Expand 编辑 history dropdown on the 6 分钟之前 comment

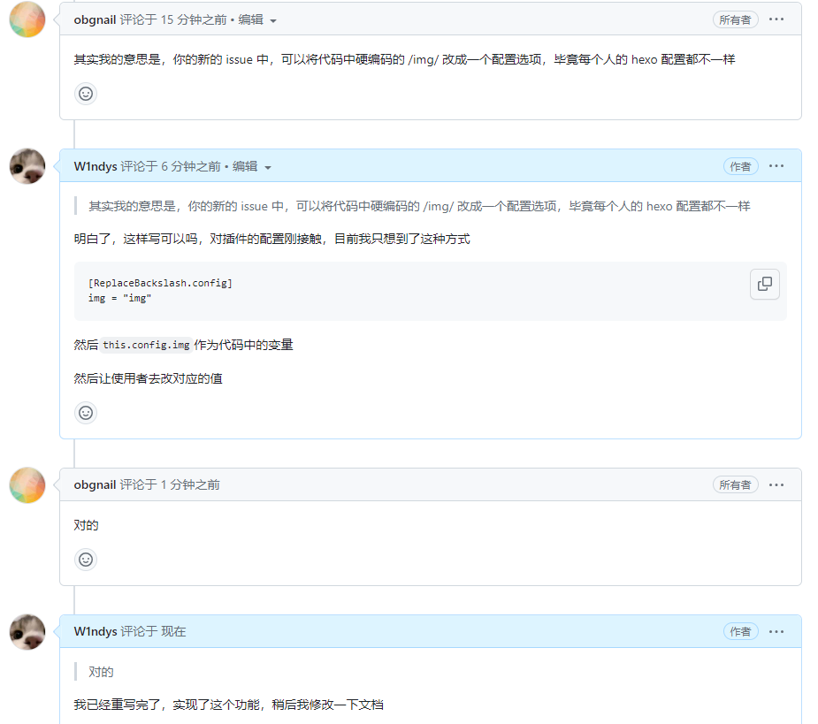pos(252,166)
